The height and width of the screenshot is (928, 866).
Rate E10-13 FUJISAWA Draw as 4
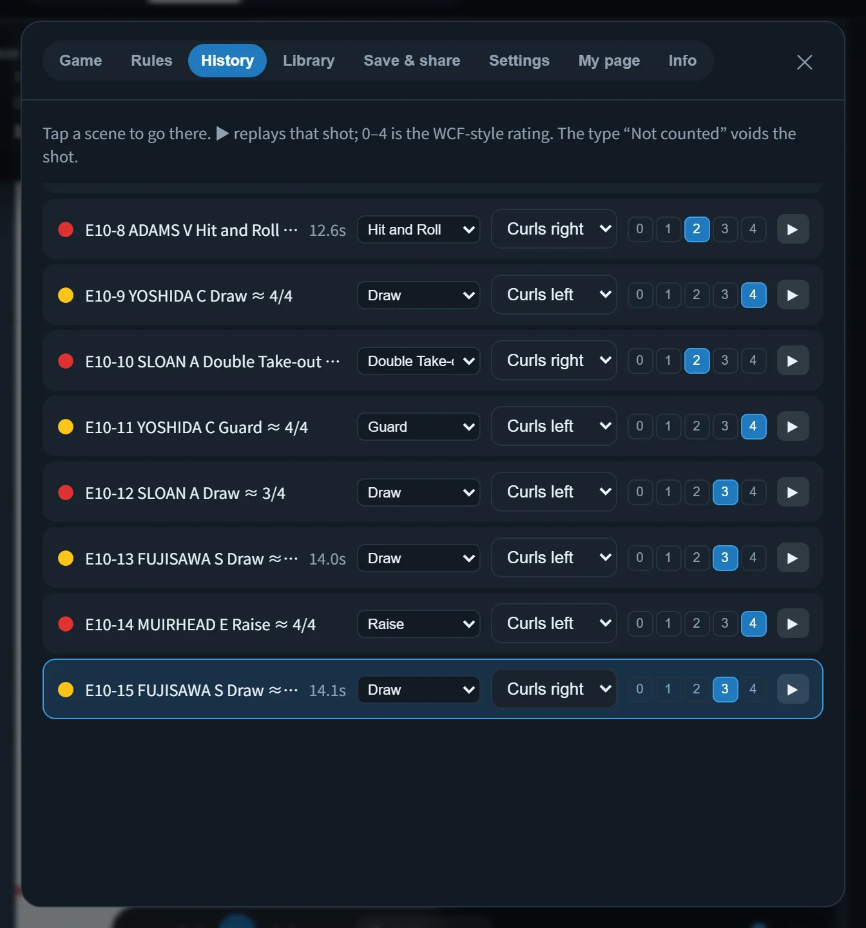[753, 557]
